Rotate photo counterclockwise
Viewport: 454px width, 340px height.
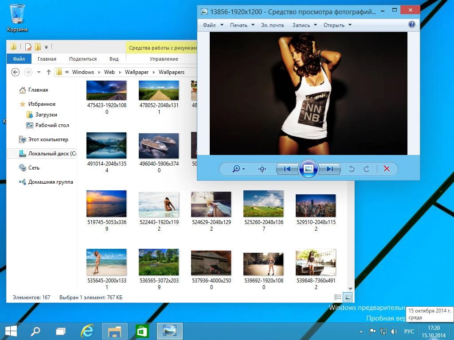(x=352, y=169)
